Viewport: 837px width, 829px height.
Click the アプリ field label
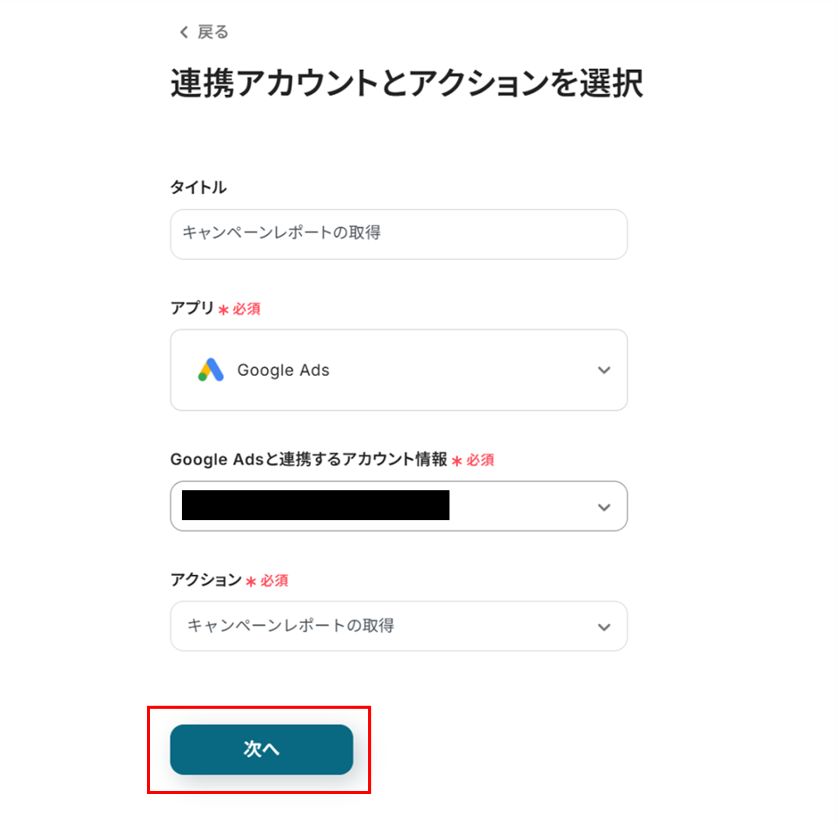(192, 308)
